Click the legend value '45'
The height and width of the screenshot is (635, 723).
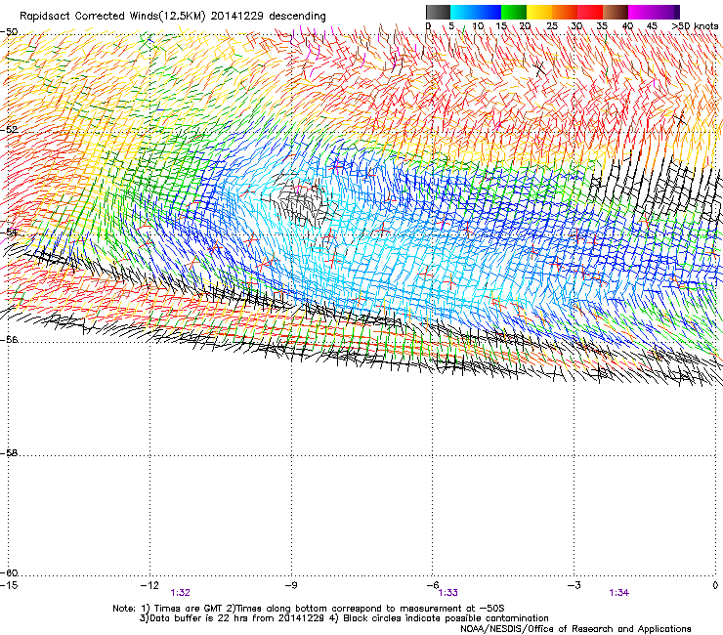[652, 26]
